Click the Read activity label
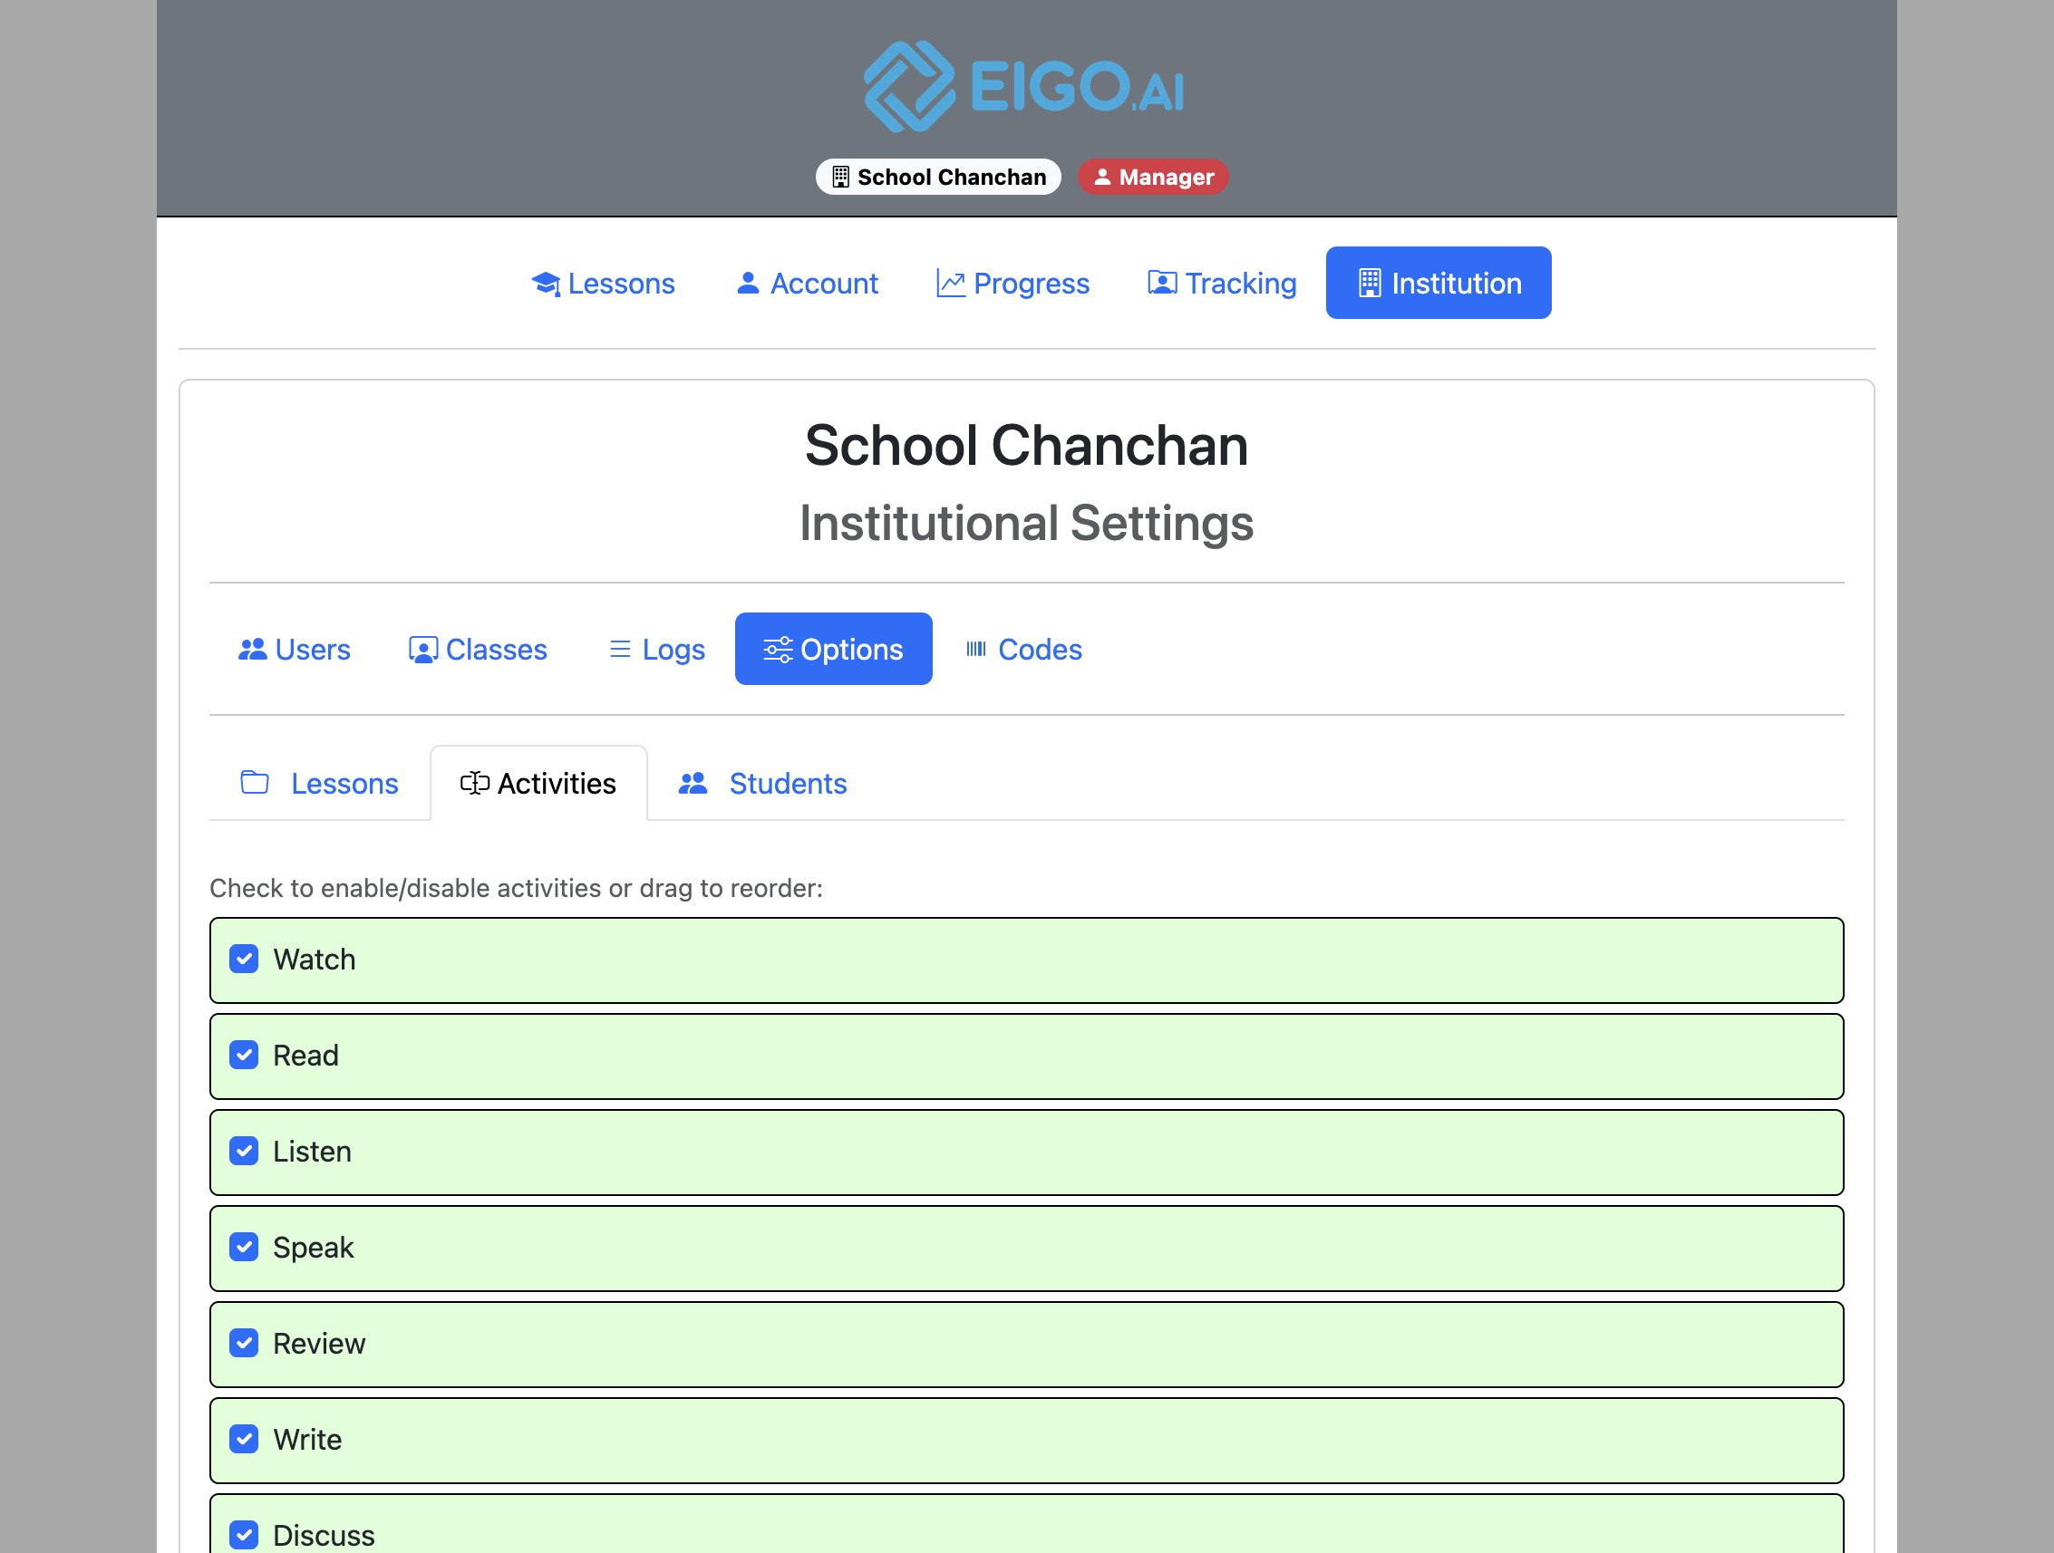Viewport: 2054px width, 1553px height. (x=305, y=1055)
